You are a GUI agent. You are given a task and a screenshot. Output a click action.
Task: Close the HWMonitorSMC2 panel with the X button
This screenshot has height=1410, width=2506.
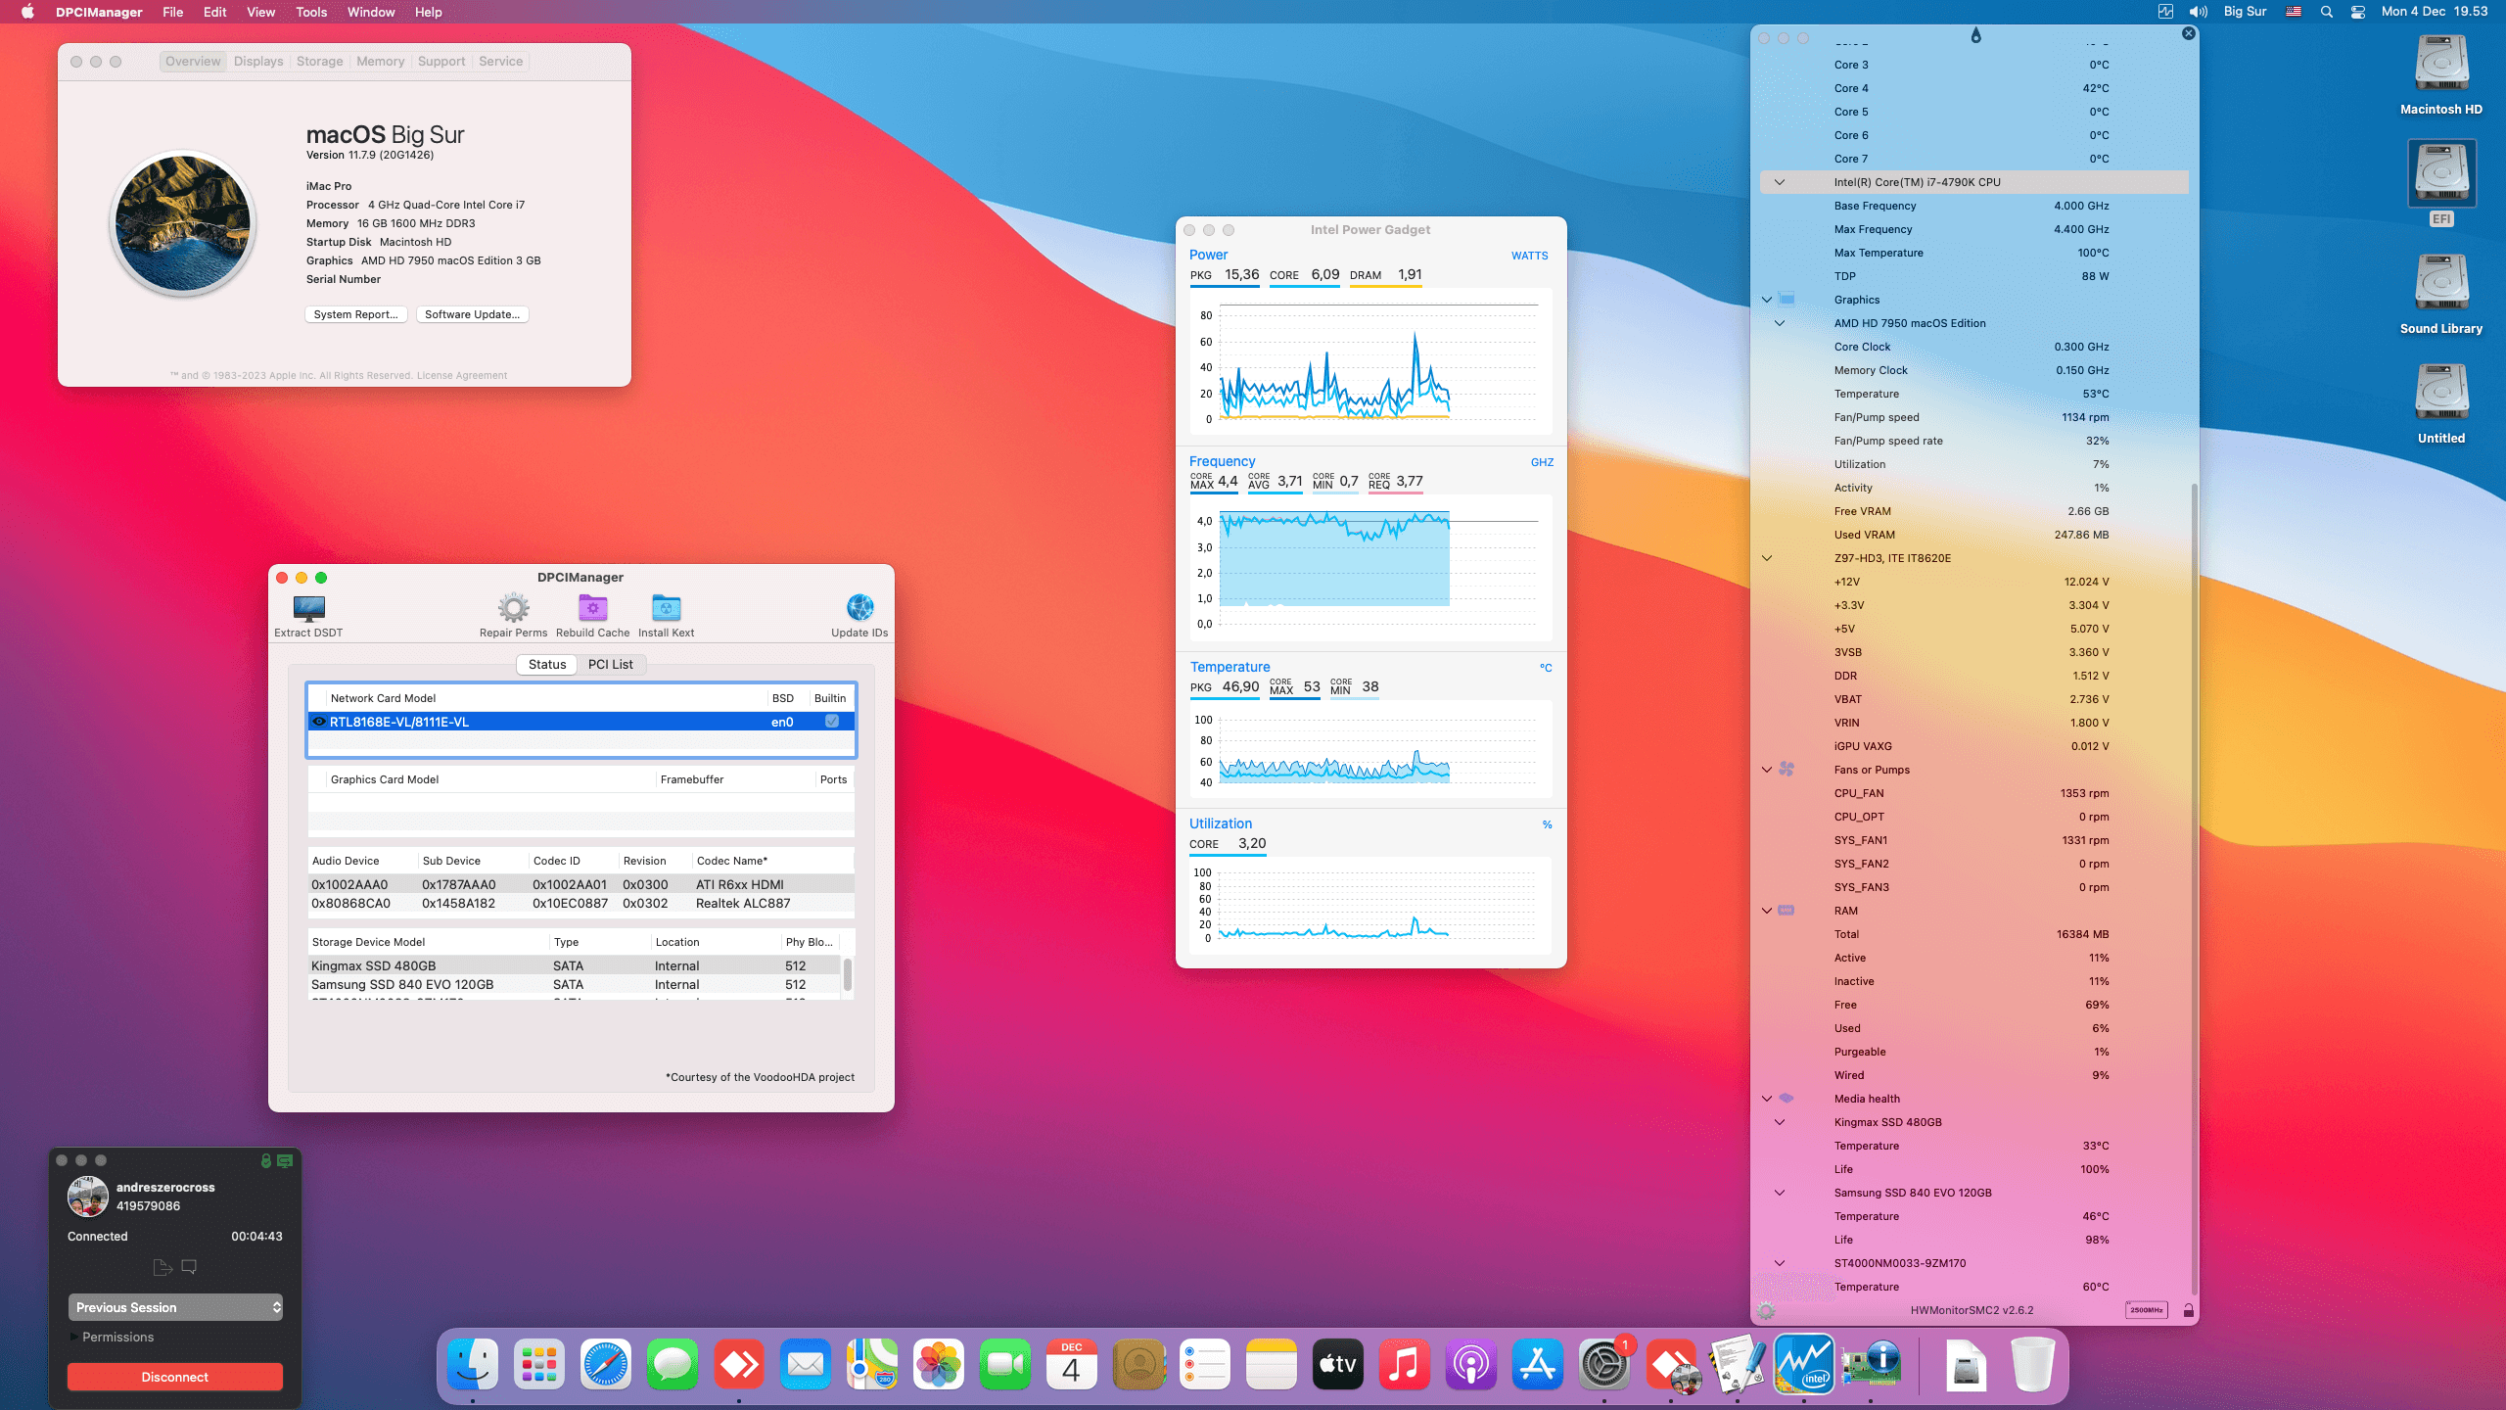pos(2189,33)
